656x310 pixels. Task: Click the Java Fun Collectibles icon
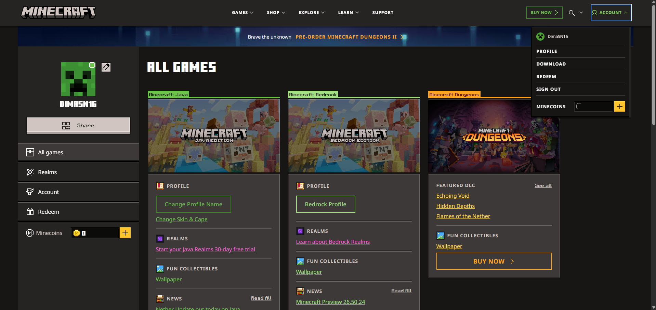pyautogui.click(x=160, y=269)
